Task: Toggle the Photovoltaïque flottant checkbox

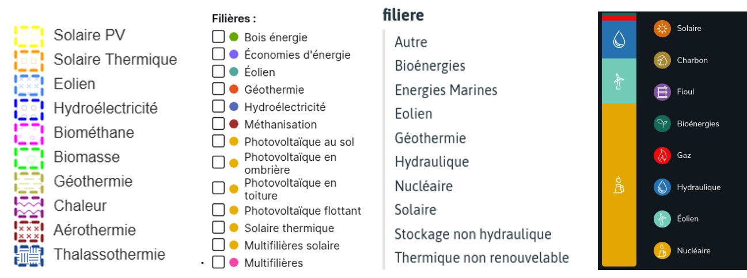Action: pyautogui.click(x=218, y=210)
